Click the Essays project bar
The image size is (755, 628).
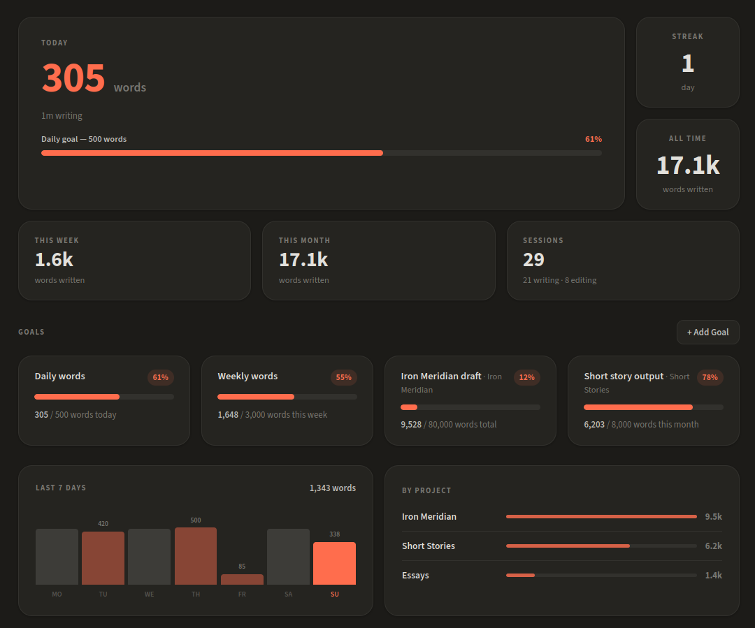click(x=601, y=575)
